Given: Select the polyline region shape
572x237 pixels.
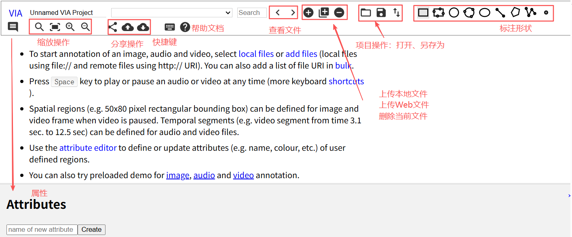Looking at the screenshot, I should click(x=530, y=12).
